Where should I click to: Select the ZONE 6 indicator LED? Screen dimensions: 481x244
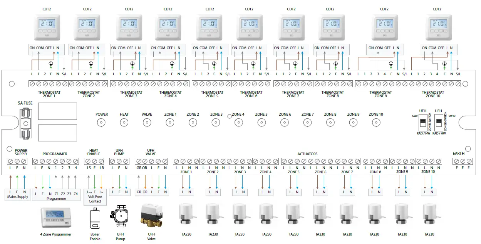(x=285, y=123)
